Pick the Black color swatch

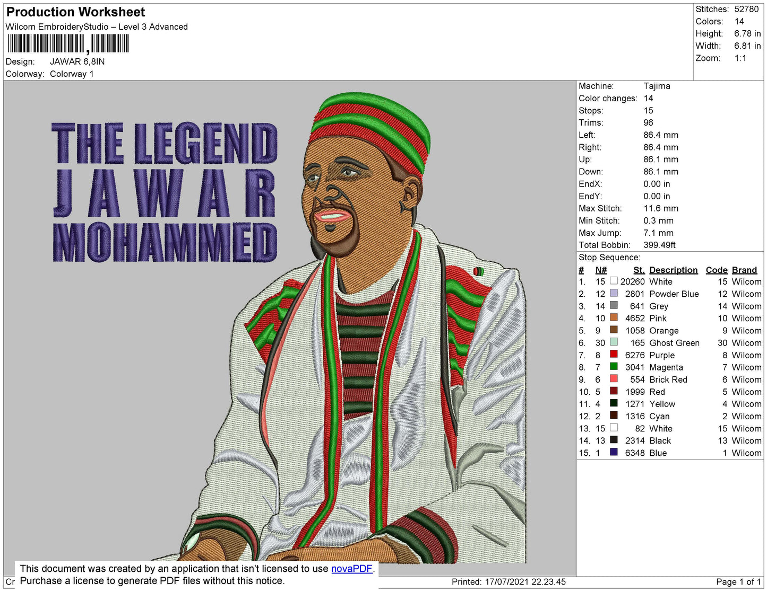pos(614,440)
